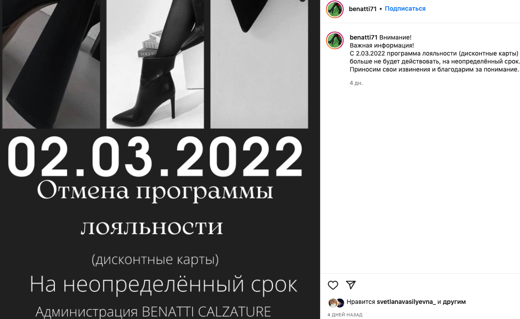The image size is (520, 319).
Task: Follow the account via Подписаться
Action: coord(405,8)
